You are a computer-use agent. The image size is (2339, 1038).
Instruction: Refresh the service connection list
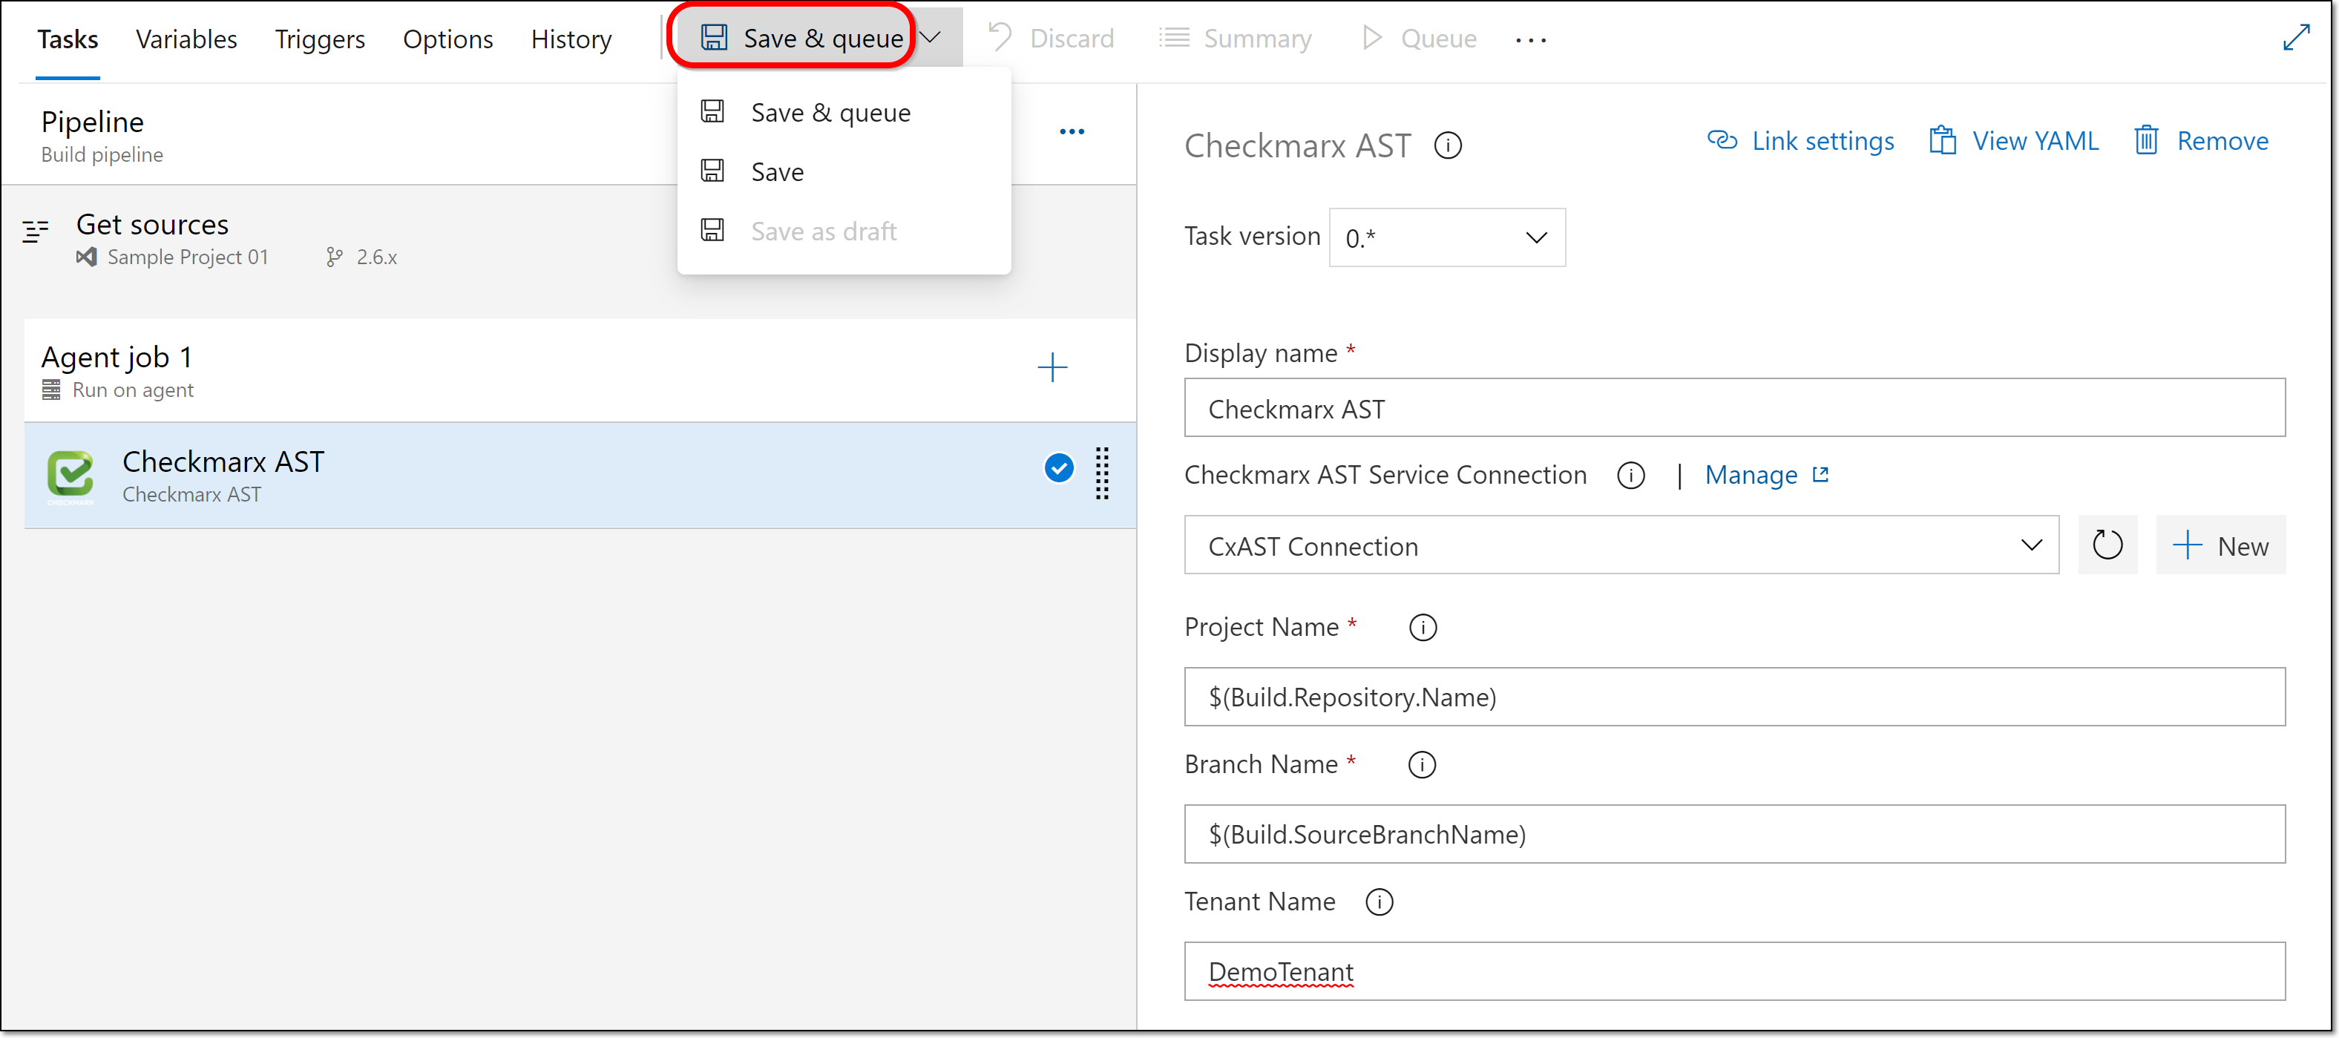(x=2107, y=545)
